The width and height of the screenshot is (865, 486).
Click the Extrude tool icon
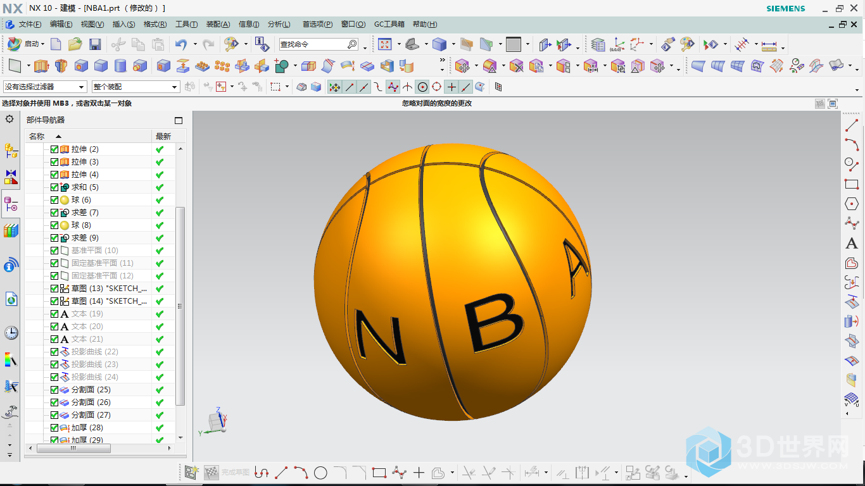(41, 66)
